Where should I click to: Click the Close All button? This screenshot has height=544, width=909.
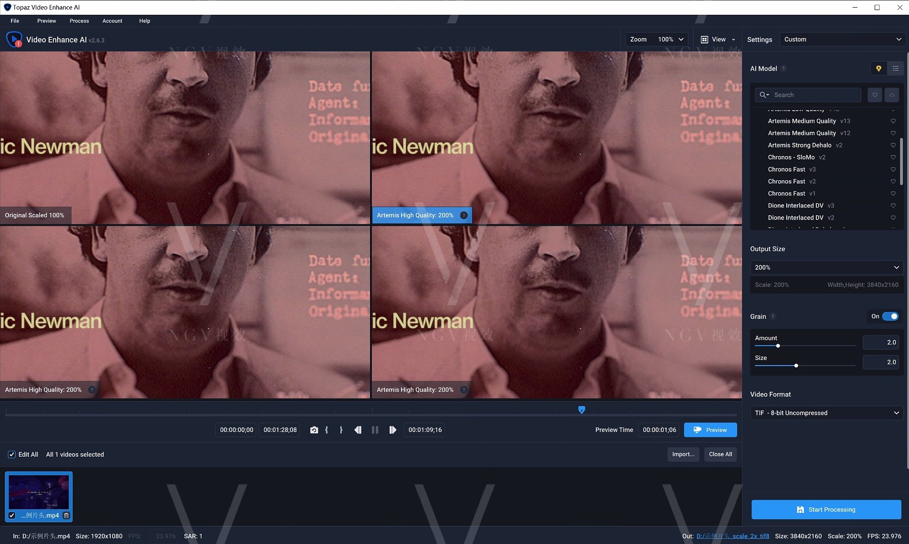(720, 454)
